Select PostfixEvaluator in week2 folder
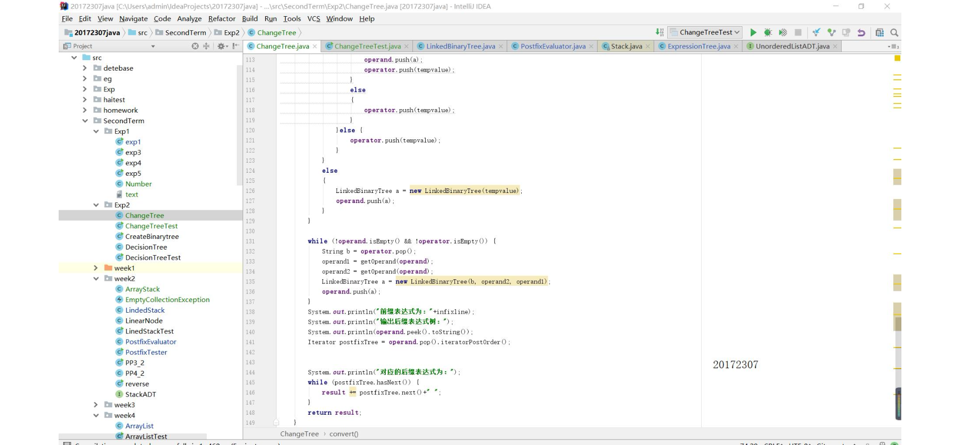Screen dimensions: 960x445 coord(151,342)
